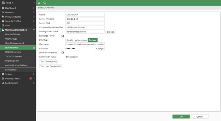221x121 pixels.
Task: Click the green Successful status checkmark
Action: point(67,57)
